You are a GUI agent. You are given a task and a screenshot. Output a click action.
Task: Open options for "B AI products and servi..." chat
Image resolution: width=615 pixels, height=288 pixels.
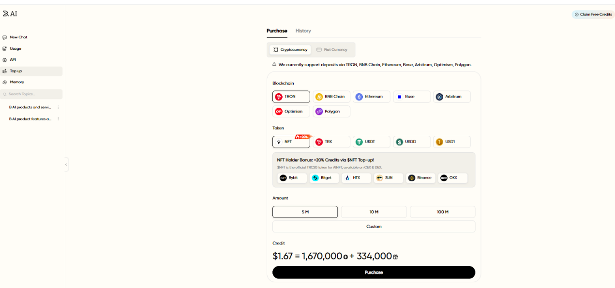click(x=59, y=107)
